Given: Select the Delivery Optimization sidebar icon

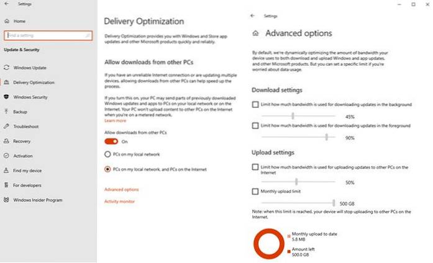Looking at the screenshot, I should (6, 82).
